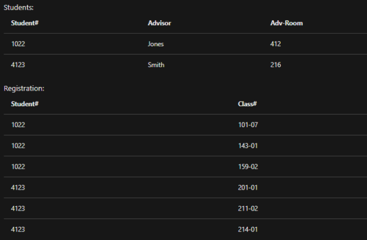
Task: Click class number 214-01
Action: click(x=248, y=229)
